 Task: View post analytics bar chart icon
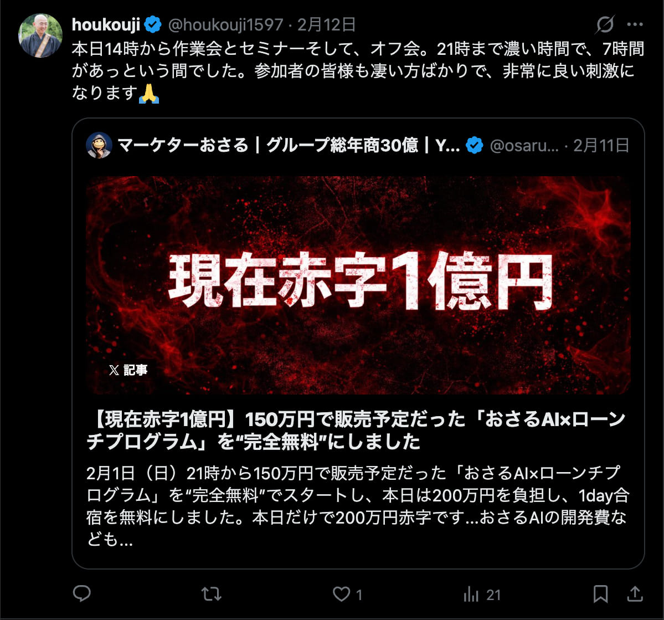point(471,594)
